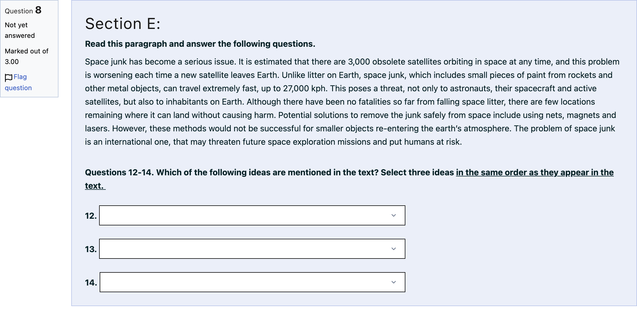Open the dropdown for question 14
The height and width of the screenshot is (315, 637).
click(253, 282)
